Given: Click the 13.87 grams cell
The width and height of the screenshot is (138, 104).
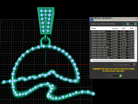Looking at the screenshot, I should [x=116, y=37].
